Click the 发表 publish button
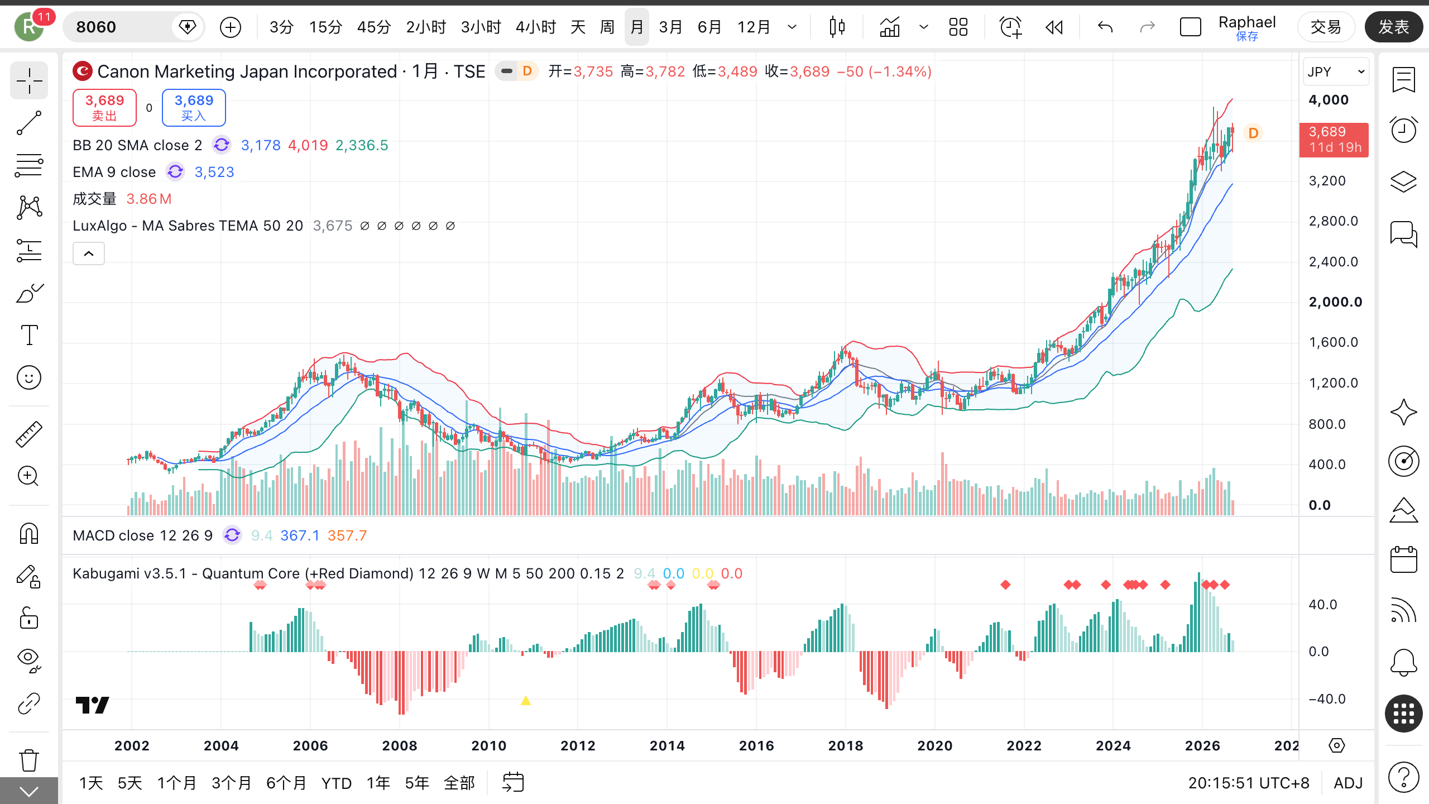This screenshot has height=804, width=1429. (1394, 27)
